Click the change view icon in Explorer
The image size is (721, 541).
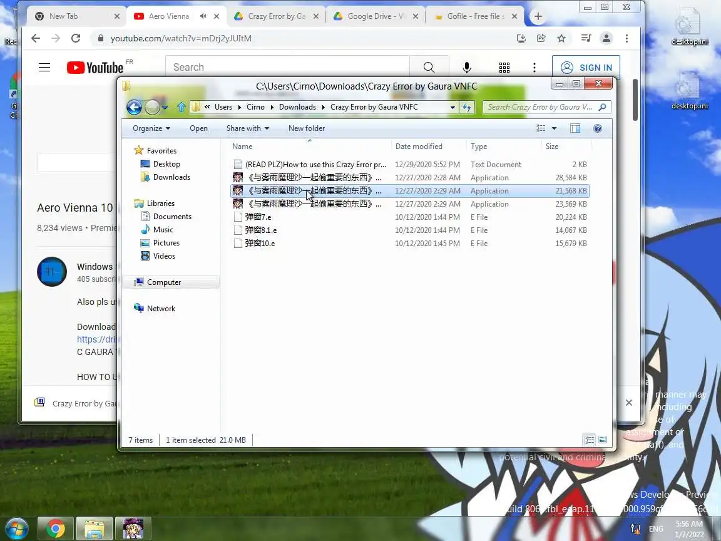(541, 128)
